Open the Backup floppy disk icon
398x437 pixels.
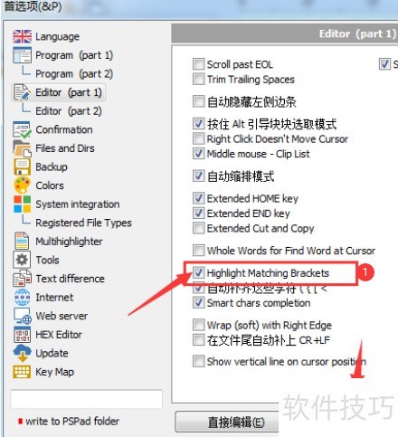(x=22, y=166)
